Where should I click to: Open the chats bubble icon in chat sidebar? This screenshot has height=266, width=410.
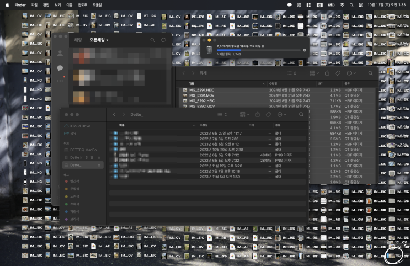point(60,68)
